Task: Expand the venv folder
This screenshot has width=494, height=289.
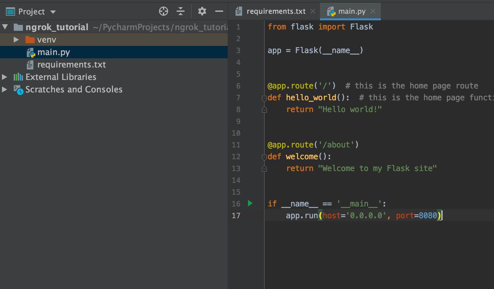Action: 16,40
